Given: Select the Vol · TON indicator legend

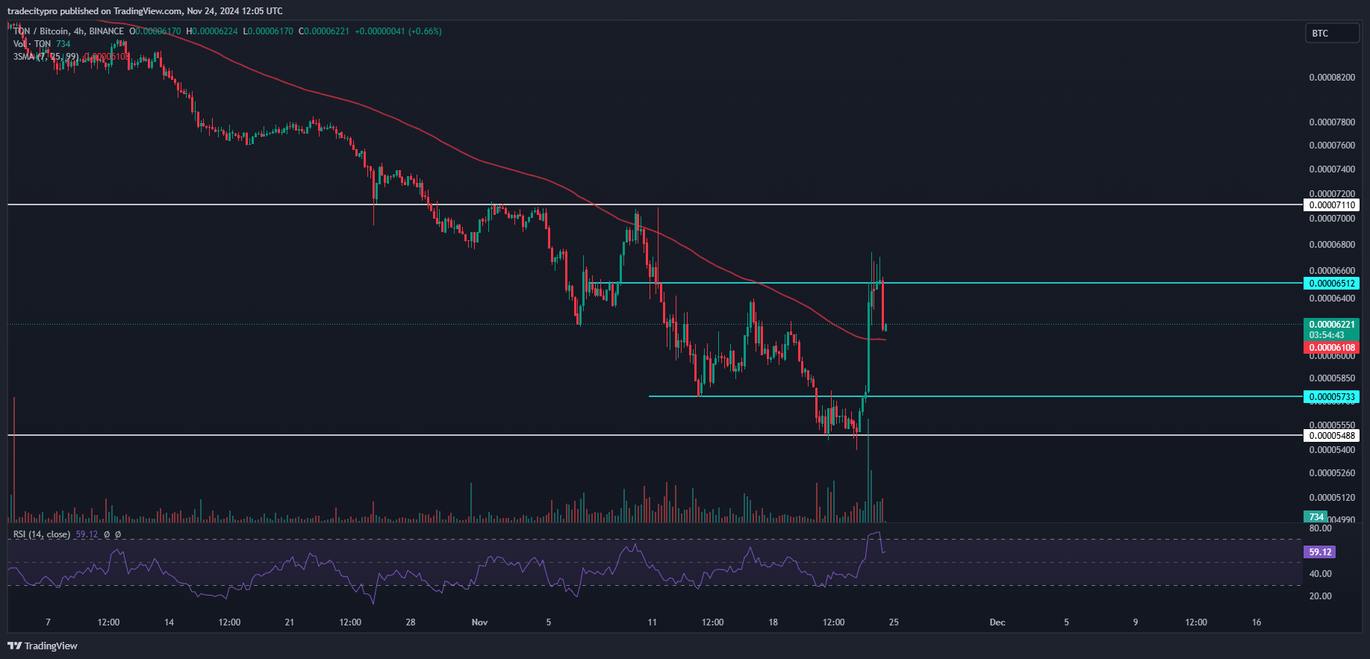Looking at the screenshot, I should click(32, 44).
